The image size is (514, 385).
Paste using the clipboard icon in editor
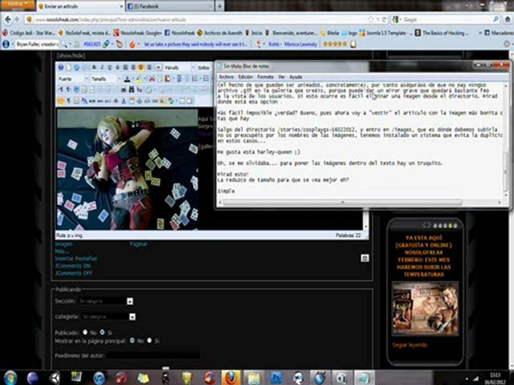(x=167, y=79)
